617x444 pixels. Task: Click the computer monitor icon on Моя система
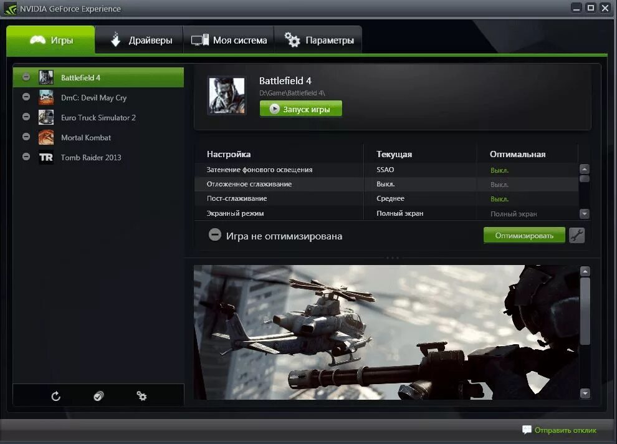(200, 40)
